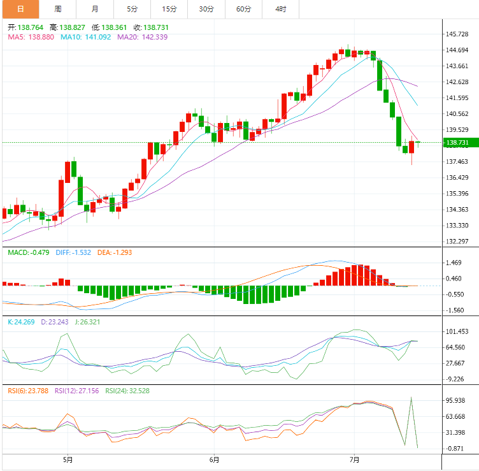
Task: Select the 周 (weekly) timeframe tab
Action: [x=58, y=9]
